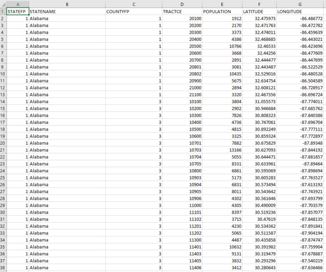This screenshot has height=272, width=326.
Task: Click the Select All corner triangle
Action: tap(3, 4)
